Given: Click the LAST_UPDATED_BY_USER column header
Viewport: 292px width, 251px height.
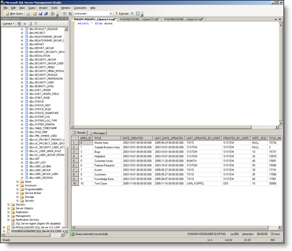Looking at the screenshot, I should pyautogui.click(x=203, y=138).
